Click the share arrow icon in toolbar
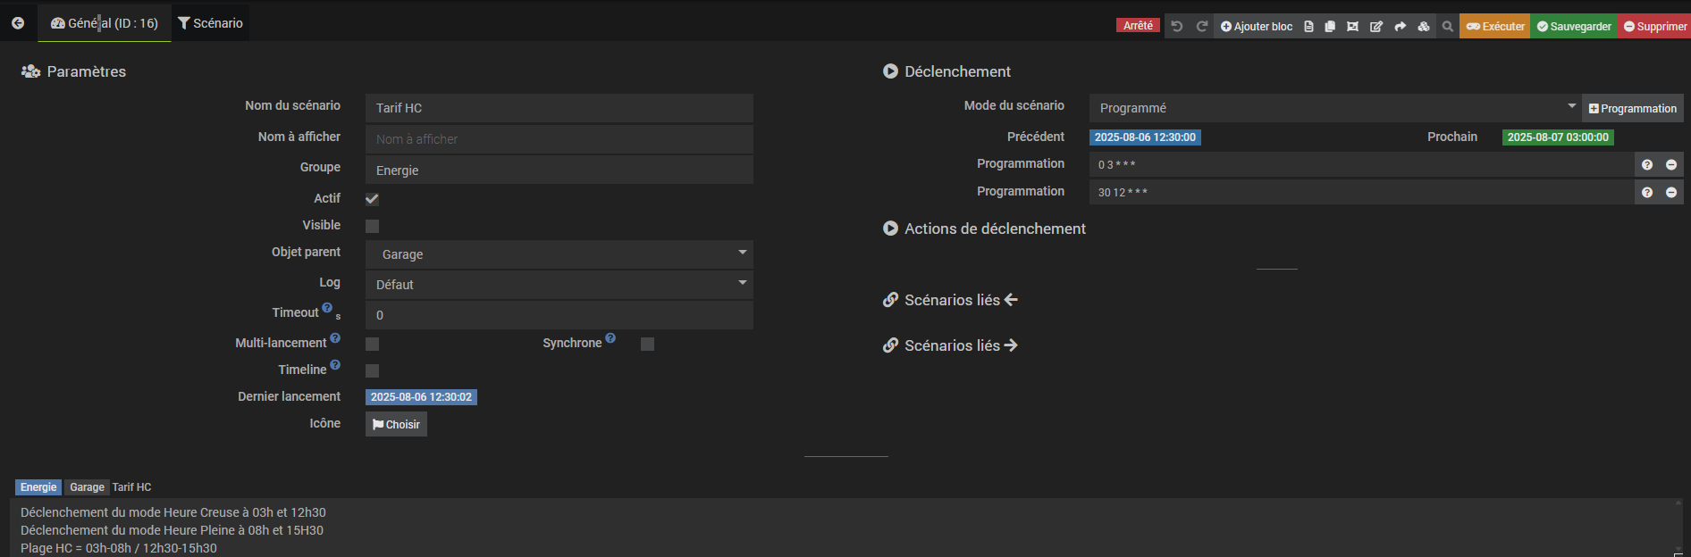The height and width of the screenshot is (557, 1691). coord(1401,27)
